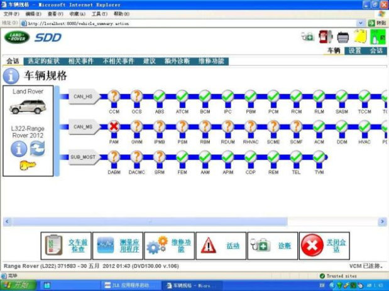Switch to the 相关事件 tab
Viewport: 389px width, 291px height.
(x=81, y=61)
